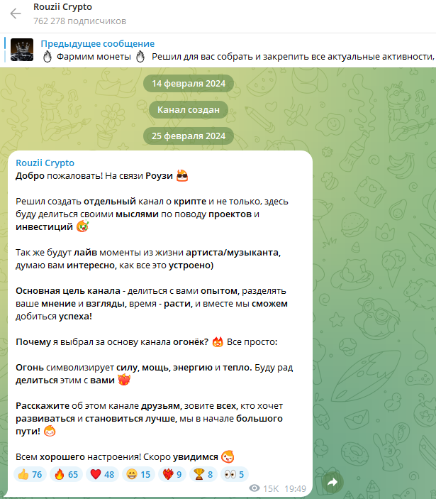The height and width of the screenshot is (499, 436).
Task: Add the trophy reaction with 8
Action: [x=203, y=474]
